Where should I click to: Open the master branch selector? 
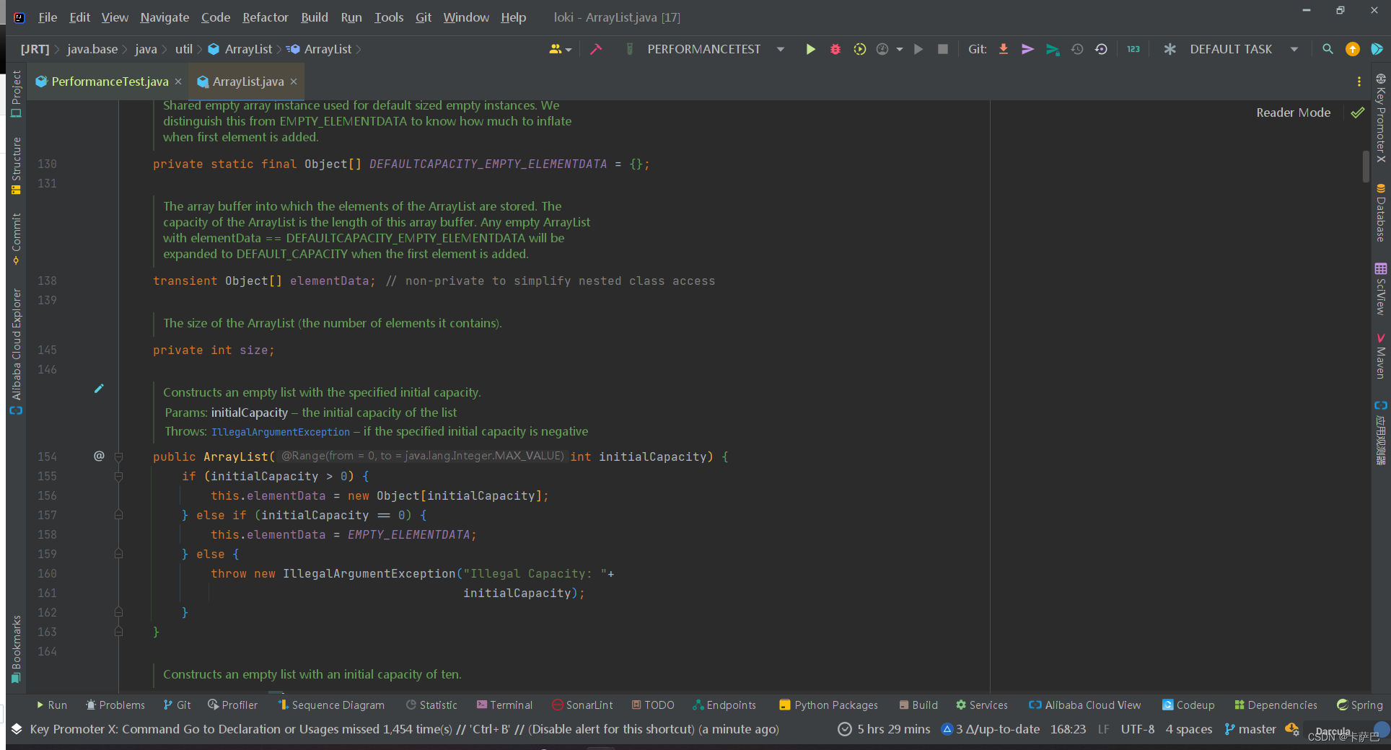click(1250, 729)
